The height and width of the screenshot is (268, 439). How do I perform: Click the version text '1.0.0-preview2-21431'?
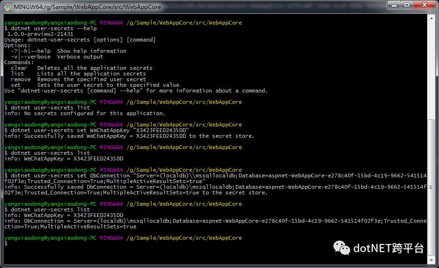tap(41, 34)
